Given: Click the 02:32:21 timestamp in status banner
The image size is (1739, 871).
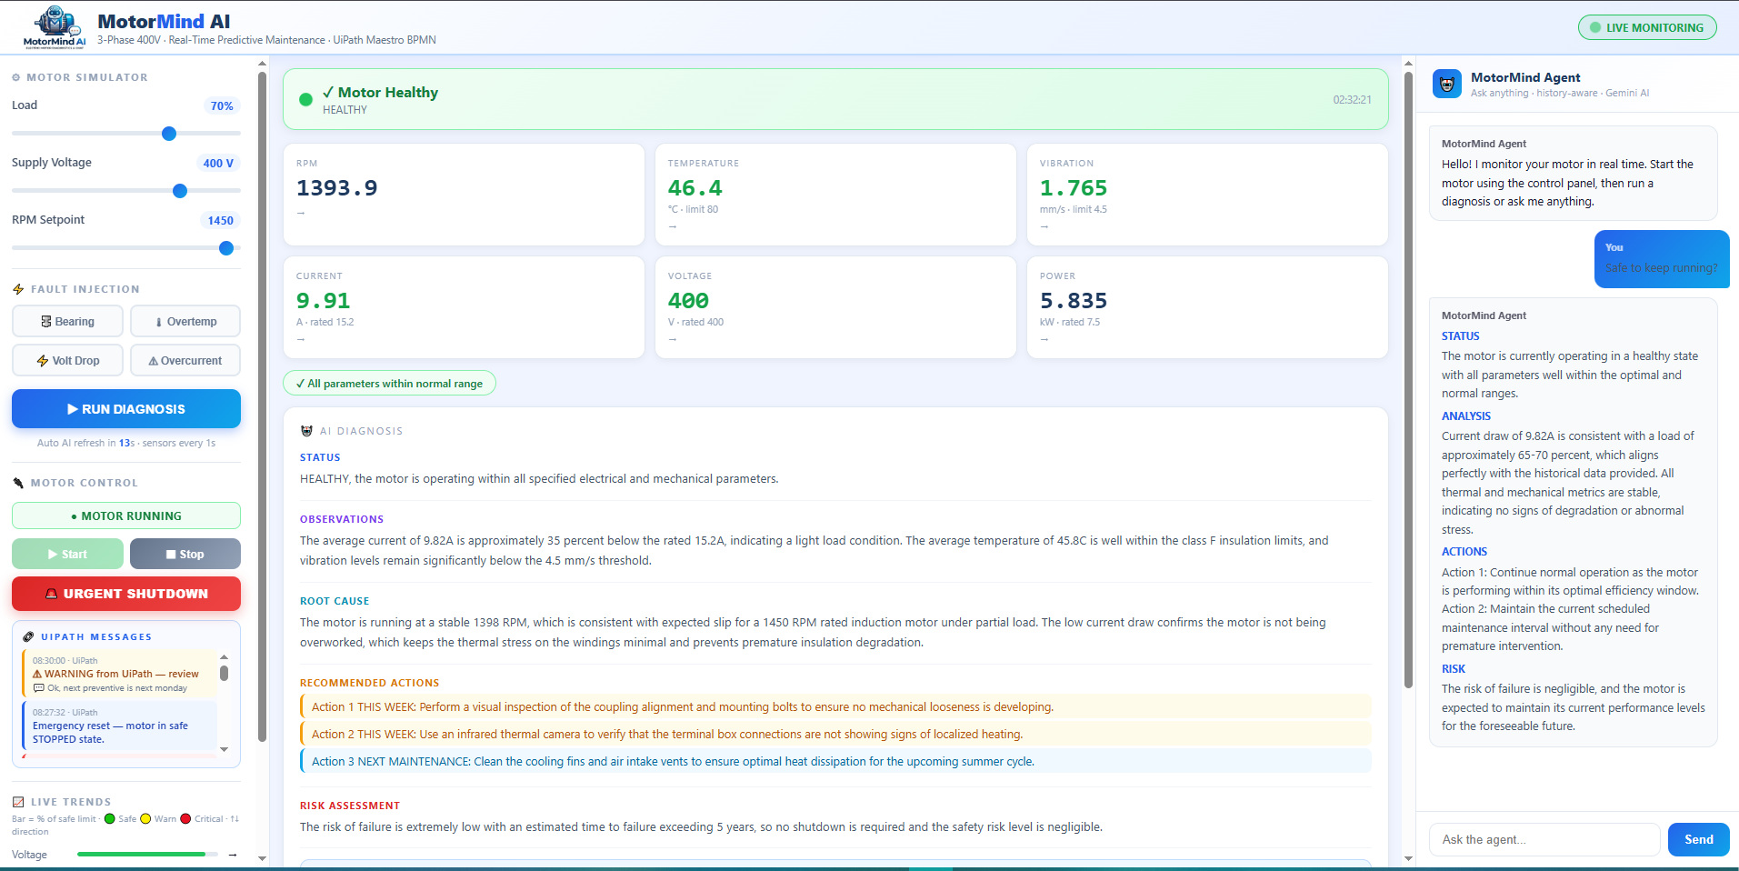Looking at the screenshot, I should [x=1352, y=100].
